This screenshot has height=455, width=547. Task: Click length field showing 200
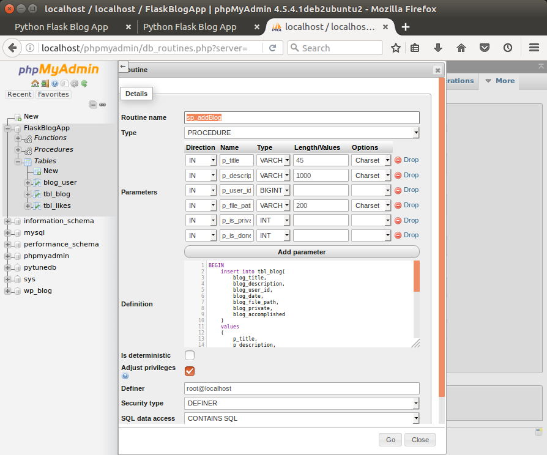[321, 205]
